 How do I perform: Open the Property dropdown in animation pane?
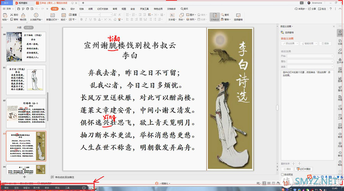click(x=310, y=61)
